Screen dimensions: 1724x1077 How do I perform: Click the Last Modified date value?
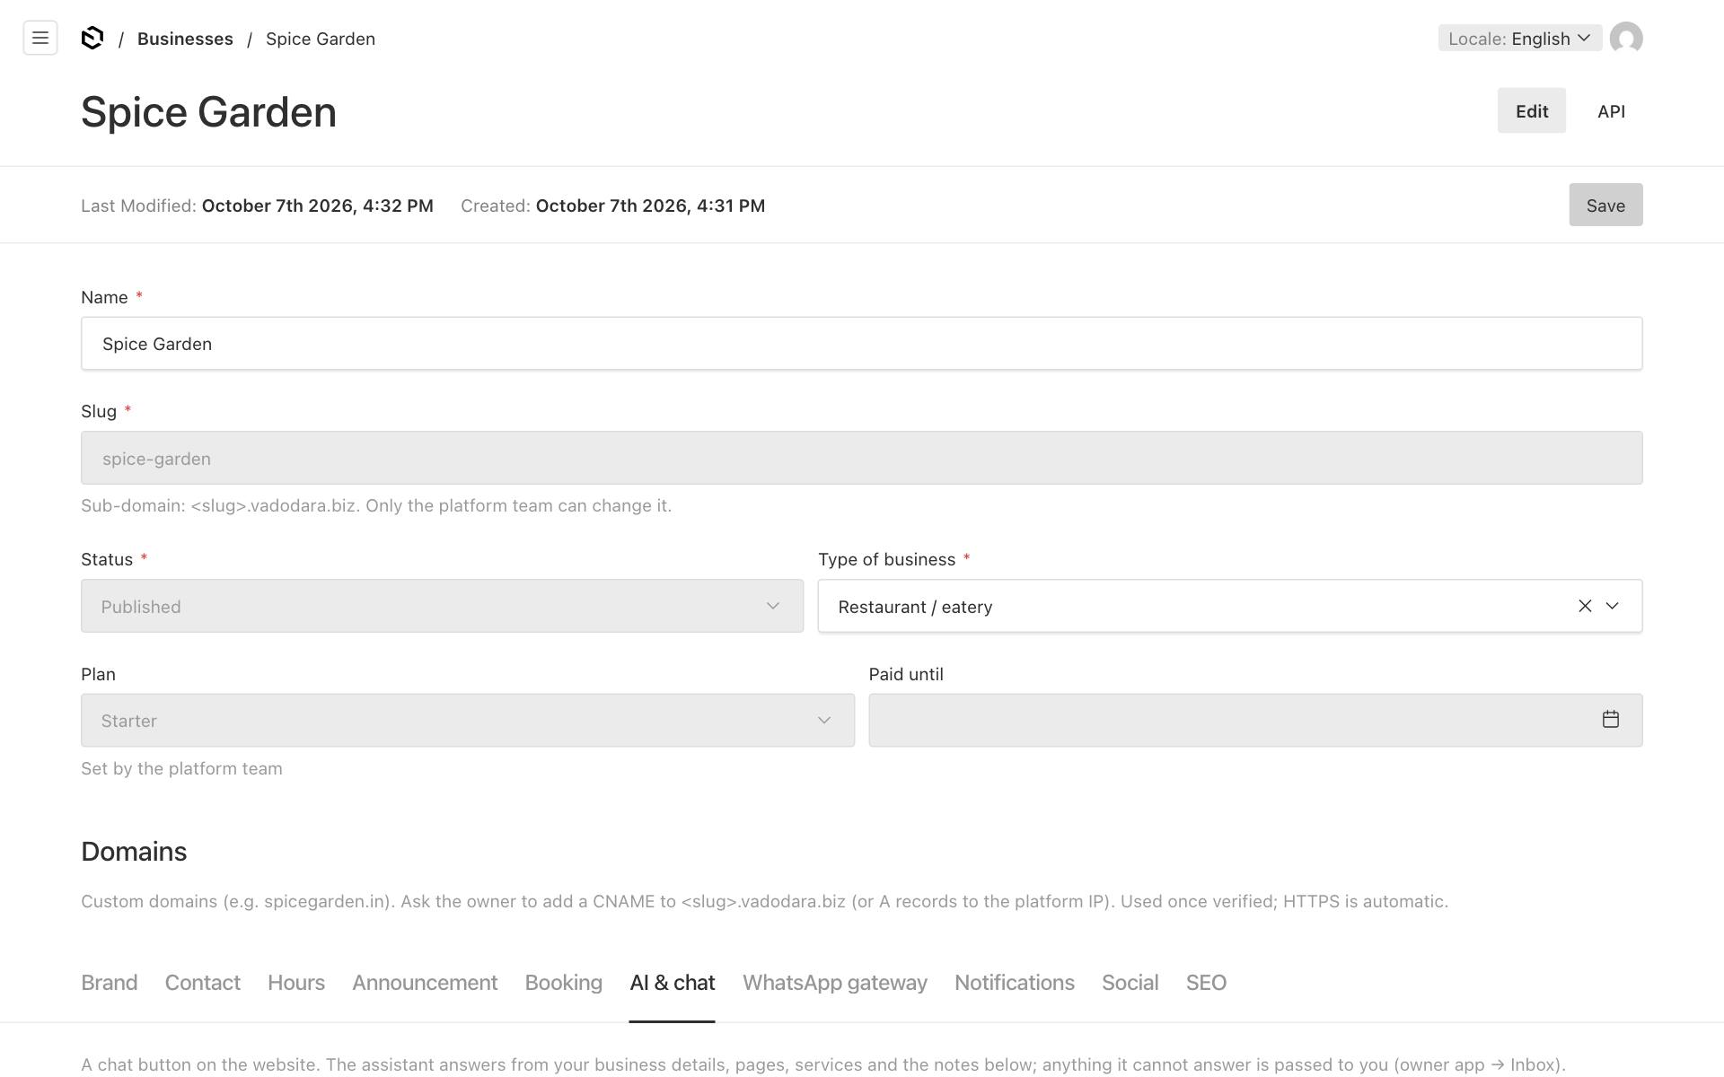[318, 206]
